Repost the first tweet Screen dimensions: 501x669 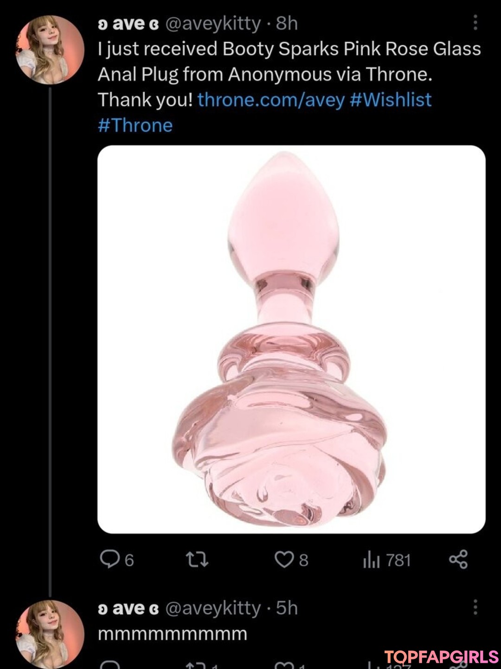pos(197,560)
